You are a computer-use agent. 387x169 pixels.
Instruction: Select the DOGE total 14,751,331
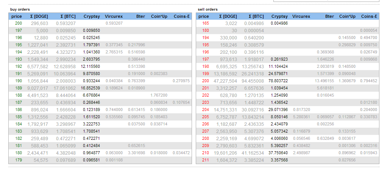[x=226, y=110]
